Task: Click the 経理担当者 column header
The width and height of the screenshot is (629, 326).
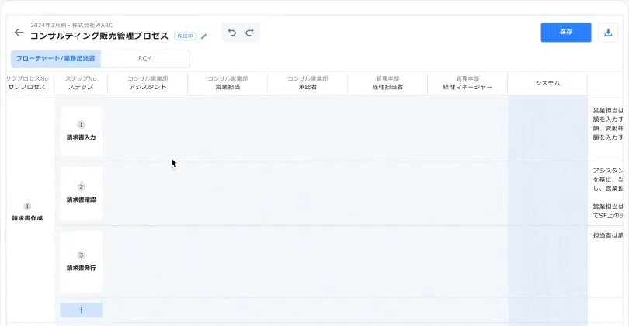Action: click(x=387, y=84)
